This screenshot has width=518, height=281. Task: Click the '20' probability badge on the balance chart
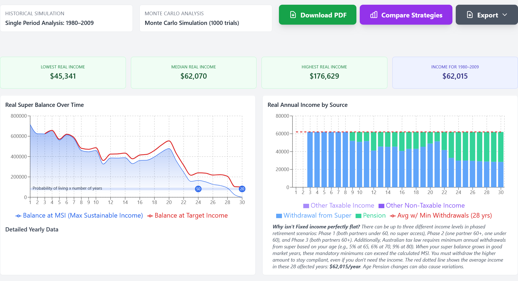tap(242, 189)
